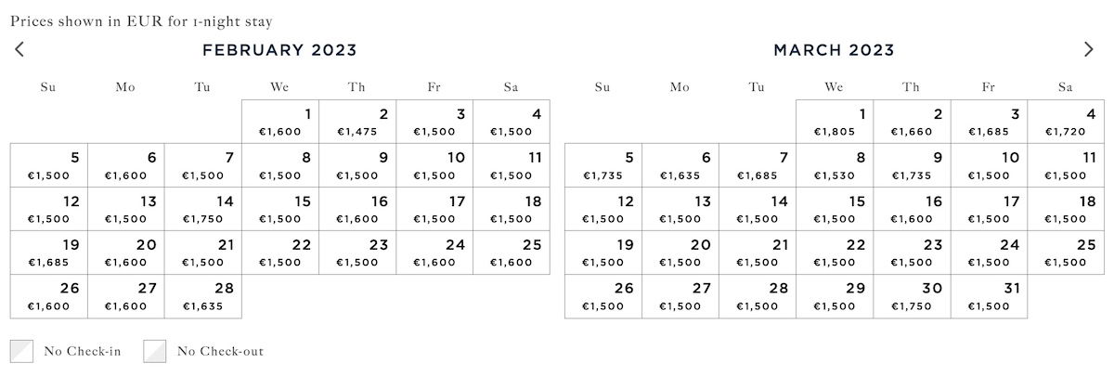Image resolution: width=1114 pixels, height=376 pixels.
Task: Advance to next month with right chevron
Action: pos(1089,49)
